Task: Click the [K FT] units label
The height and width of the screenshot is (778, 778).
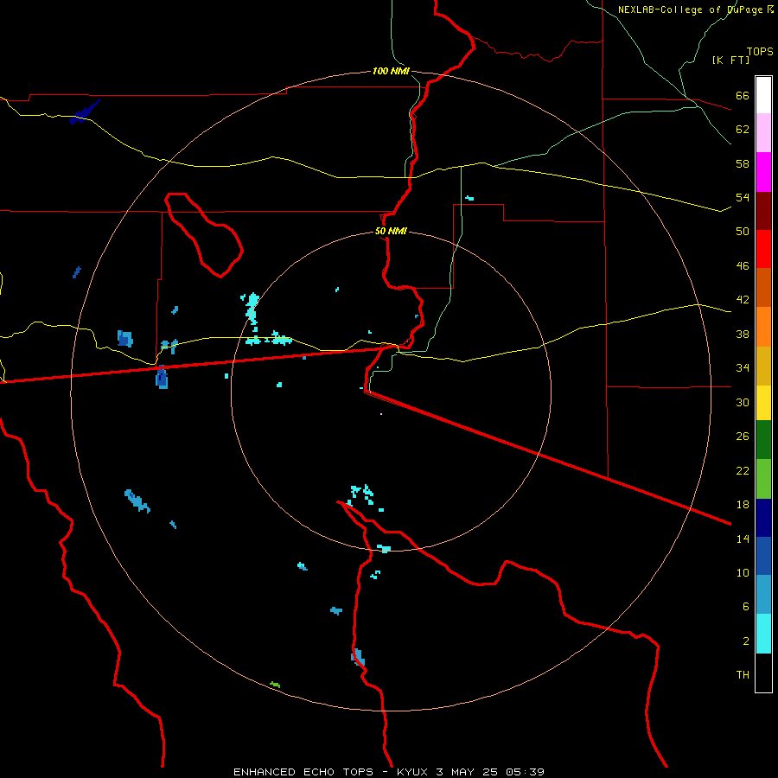Action: 730,60
